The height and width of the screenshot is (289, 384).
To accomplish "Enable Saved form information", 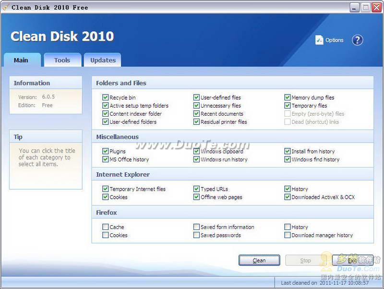I will [196, 227].
